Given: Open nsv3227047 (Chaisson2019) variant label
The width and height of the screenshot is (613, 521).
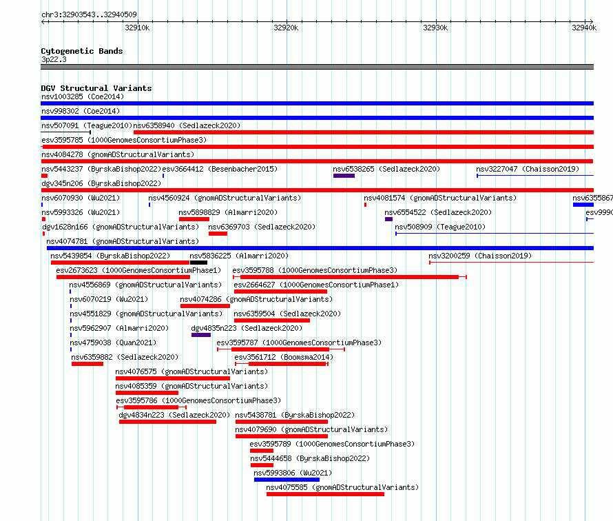Looking at the screenshot, I should [528, 169].
